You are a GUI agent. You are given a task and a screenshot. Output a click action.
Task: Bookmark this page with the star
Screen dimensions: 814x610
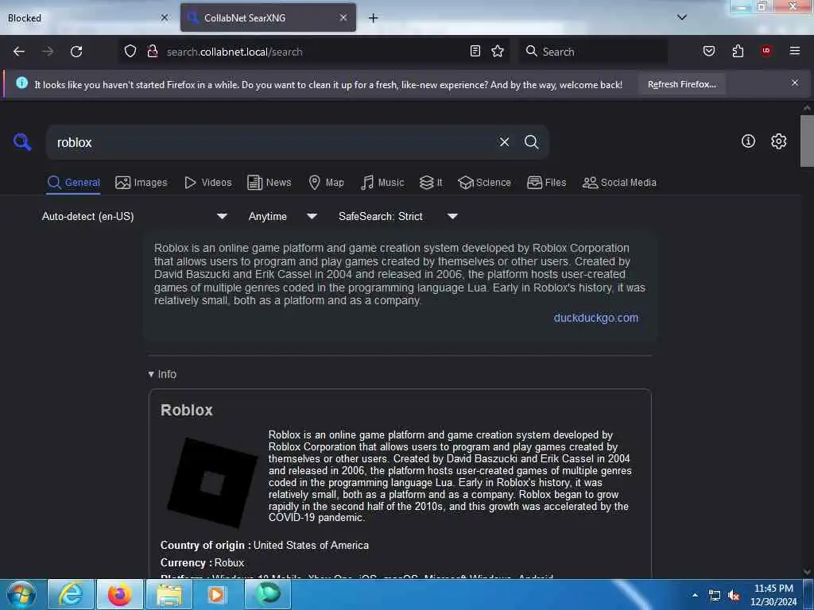tap(498, 51)
